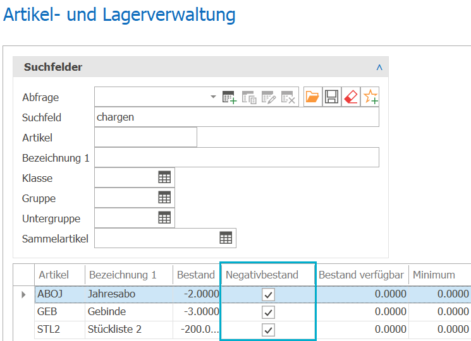Viewport: 471px width, 341px height.
Task: Sort by the Negativbestand column header
Action: (x=268, y=275)
